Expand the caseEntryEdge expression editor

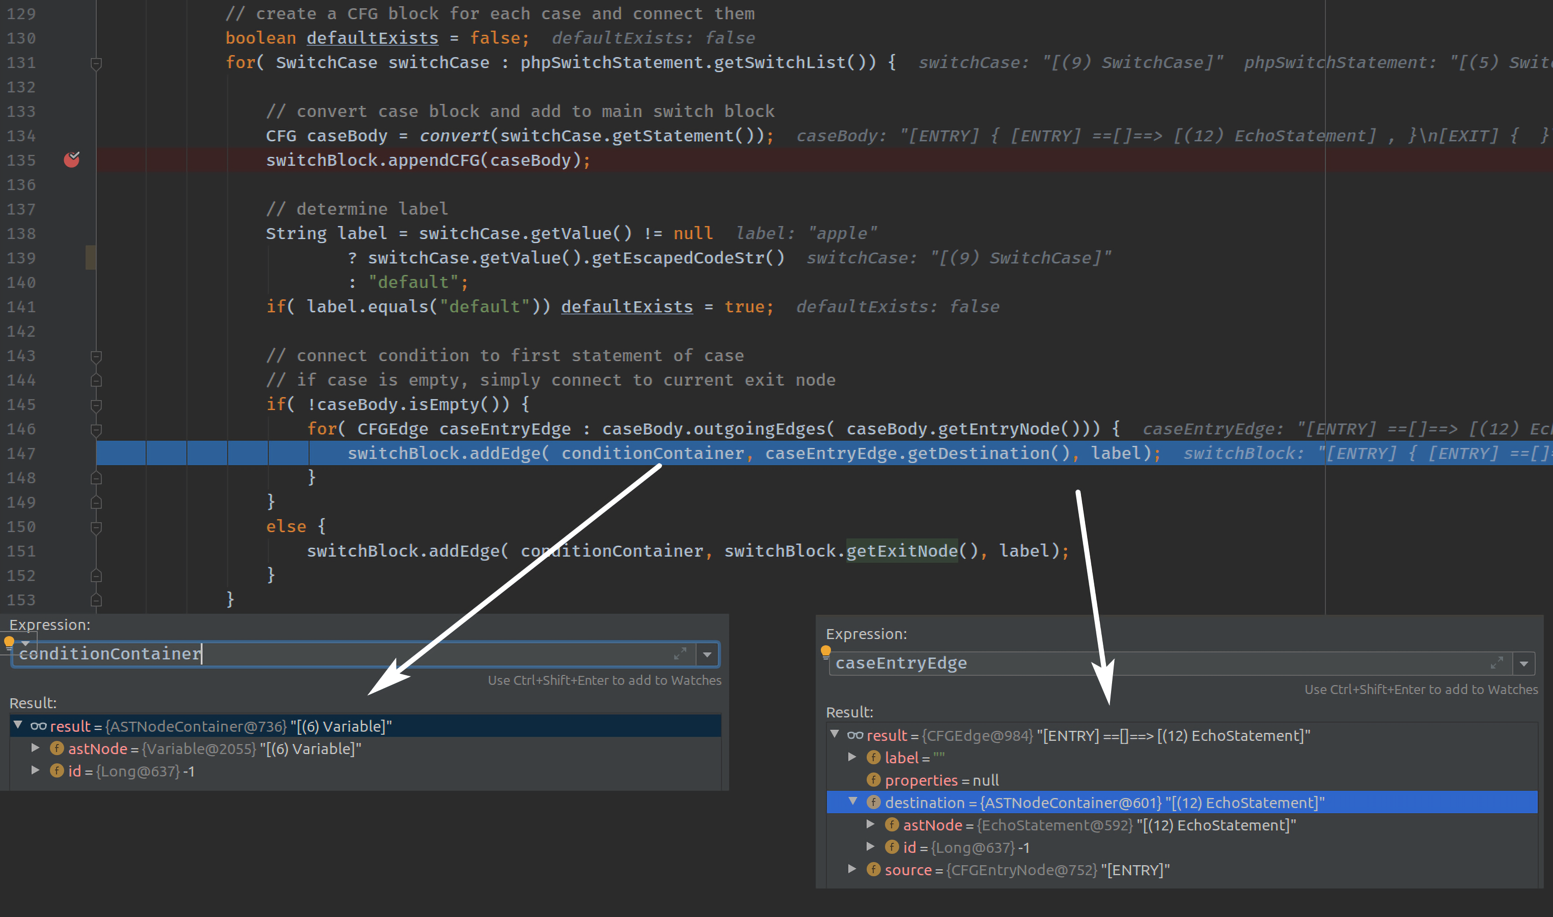coord(1497,663)
